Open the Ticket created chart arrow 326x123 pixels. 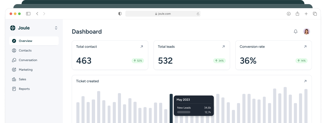click(x=305, y=81)
